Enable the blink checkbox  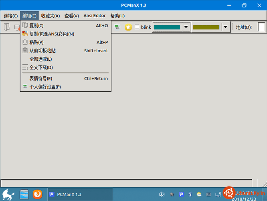137,27
